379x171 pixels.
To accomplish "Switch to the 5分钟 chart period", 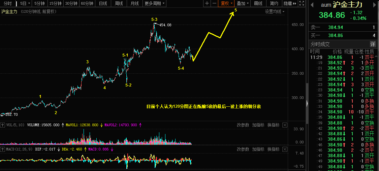I will pos(40,3).
